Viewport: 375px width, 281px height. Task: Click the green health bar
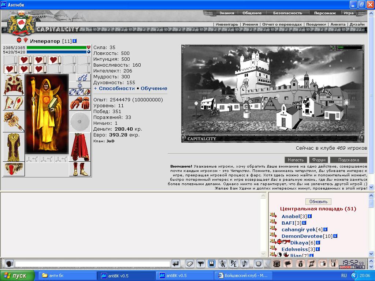click(56, 48)
